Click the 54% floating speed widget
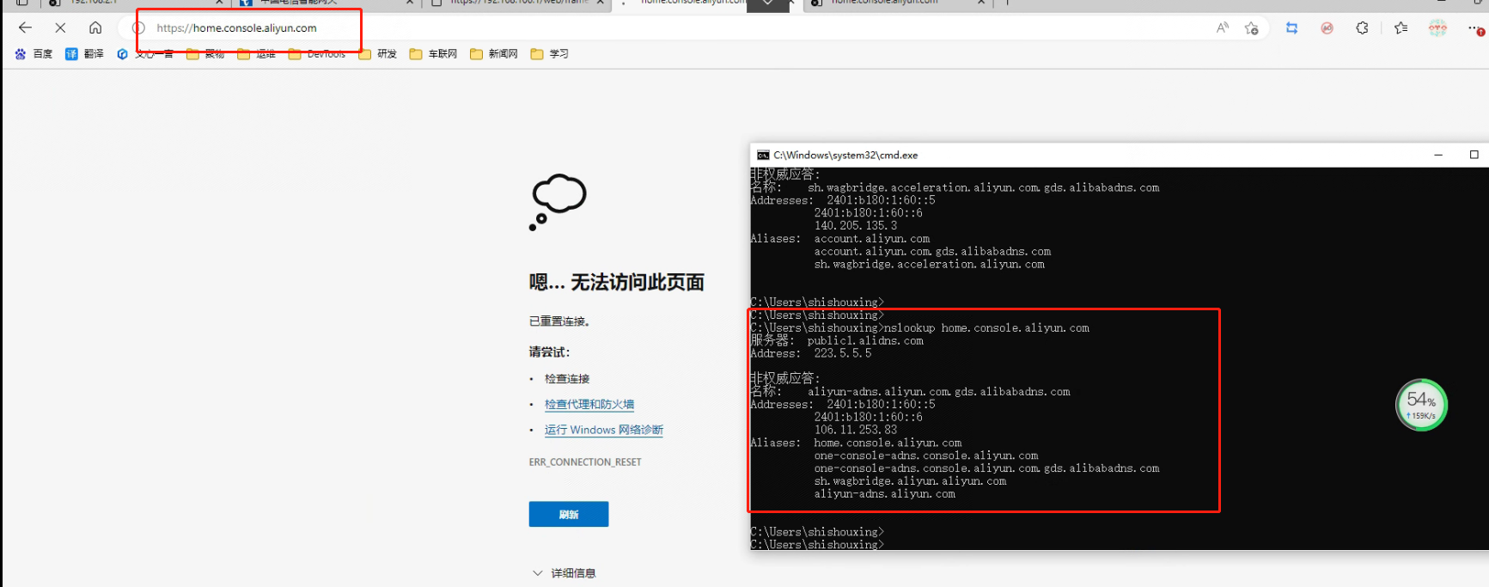 (x=1421, y=405)
